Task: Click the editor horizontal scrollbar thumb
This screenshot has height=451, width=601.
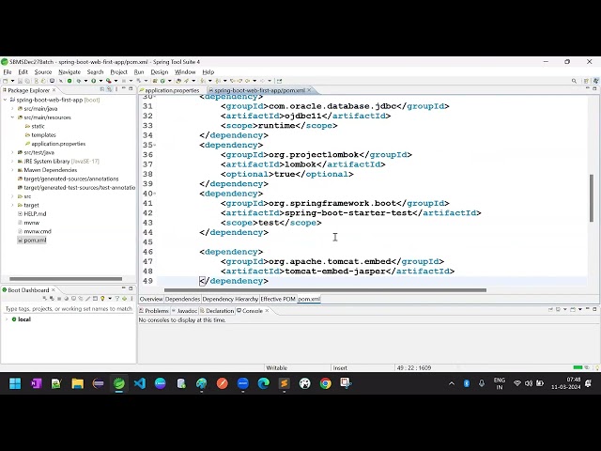Action: tap(325, 290)
